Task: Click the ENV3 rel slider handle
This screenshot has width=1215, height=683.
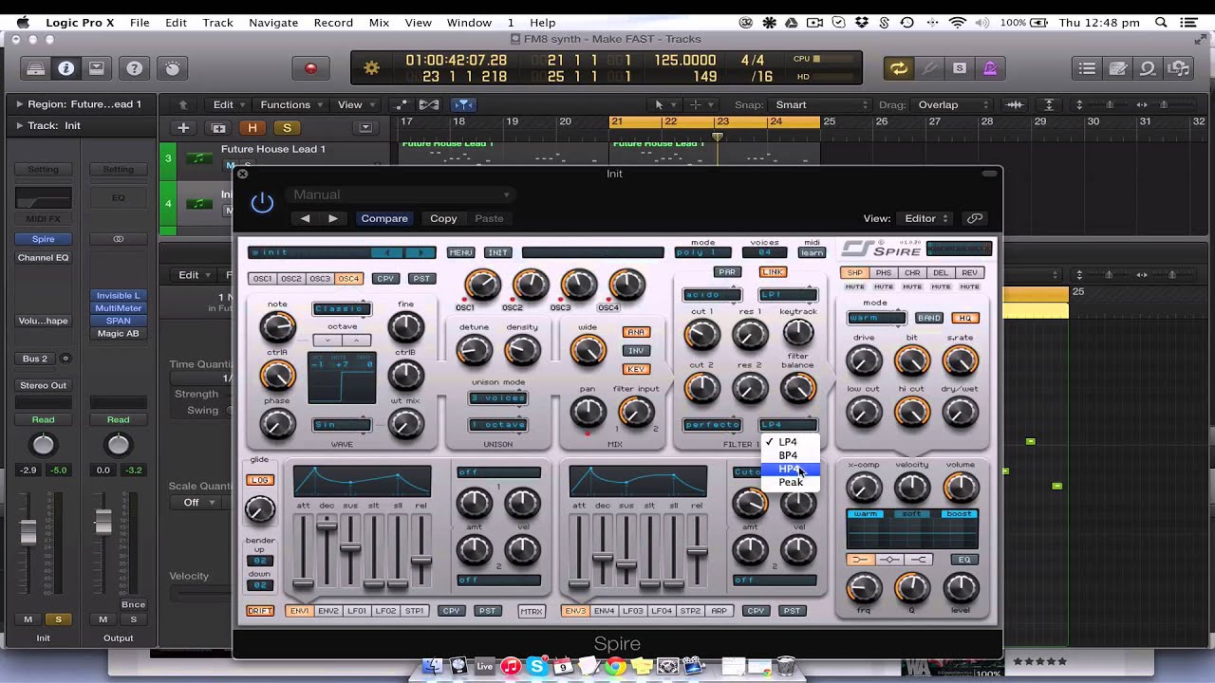Action: 697,550
